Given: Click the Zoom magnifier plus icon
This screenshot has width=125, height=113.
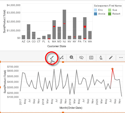Looking at the screenshot, I should tap(72, 58).
